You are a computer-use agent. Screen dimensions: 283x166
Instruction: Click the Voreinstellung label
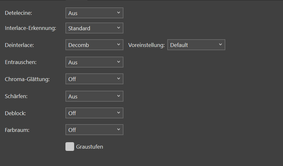point(146,45)
